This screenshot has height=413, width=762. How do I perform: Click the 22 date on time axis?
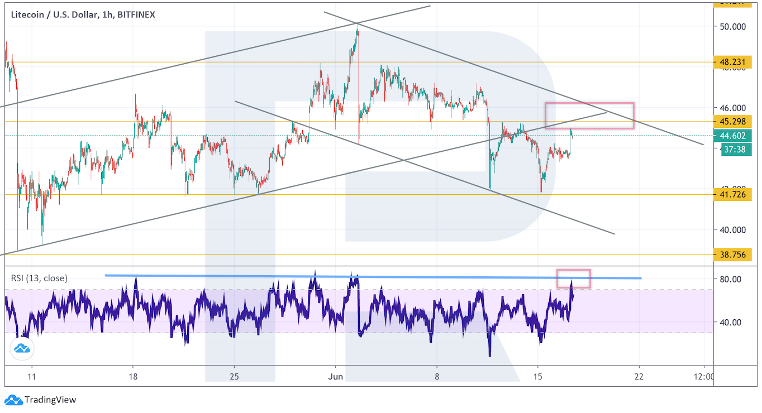click(639, 376)
